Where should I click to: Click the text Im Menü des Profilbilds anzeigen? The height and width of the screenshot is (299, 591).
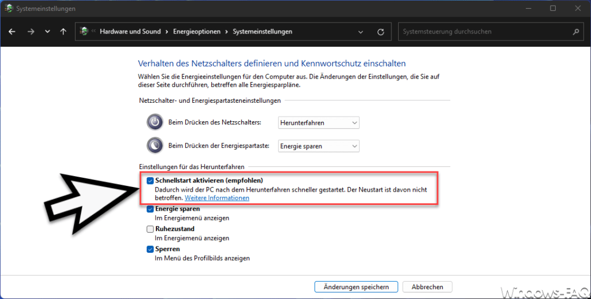coord(202,258)
